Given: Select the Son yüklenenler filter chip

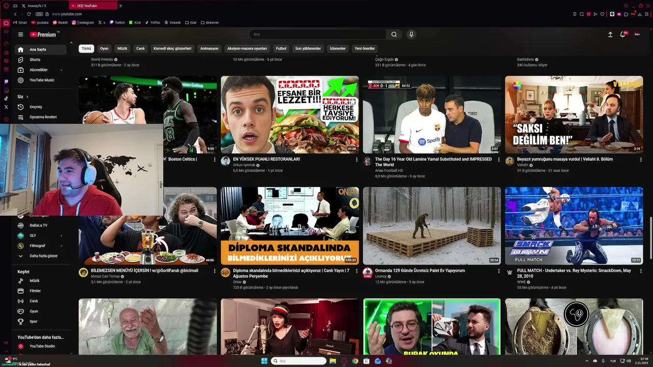Looking at the screenshot, I should coord(308,48).
